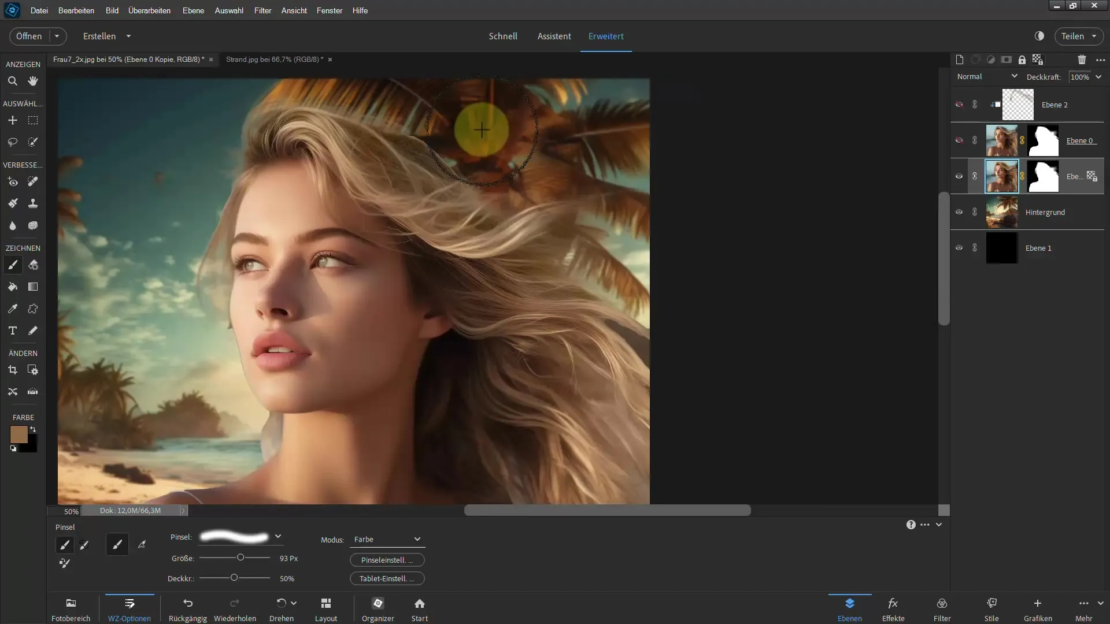The width and height of the screenshot is (1110, 624).
Task: Select the Sponge tool
Action: click(33, 225)
